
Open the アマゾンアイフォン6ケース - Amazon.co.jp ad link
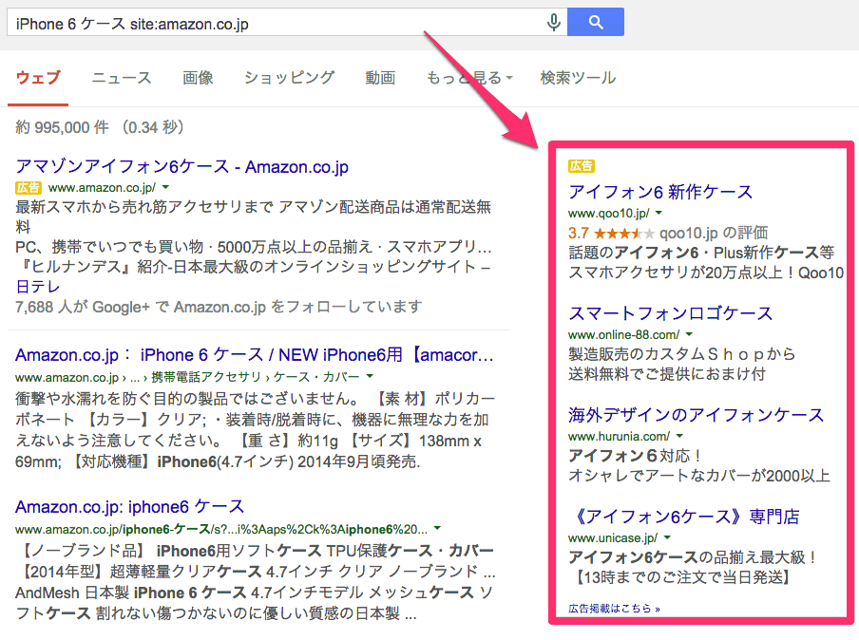[x=181, y=166]
